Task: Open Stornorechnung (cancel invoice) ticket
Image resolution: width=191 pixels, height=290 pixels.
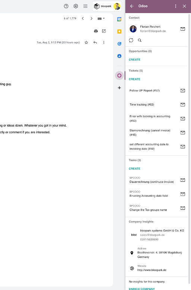Action: pos(150,132)
